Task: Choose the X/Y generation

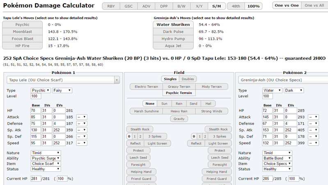Action: [x=199, y=6]
